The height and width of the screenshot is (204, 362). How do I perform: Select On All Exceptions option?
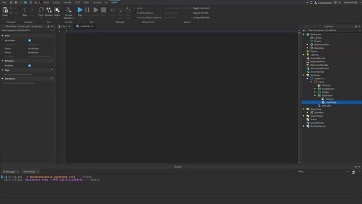tap(145, 13)
